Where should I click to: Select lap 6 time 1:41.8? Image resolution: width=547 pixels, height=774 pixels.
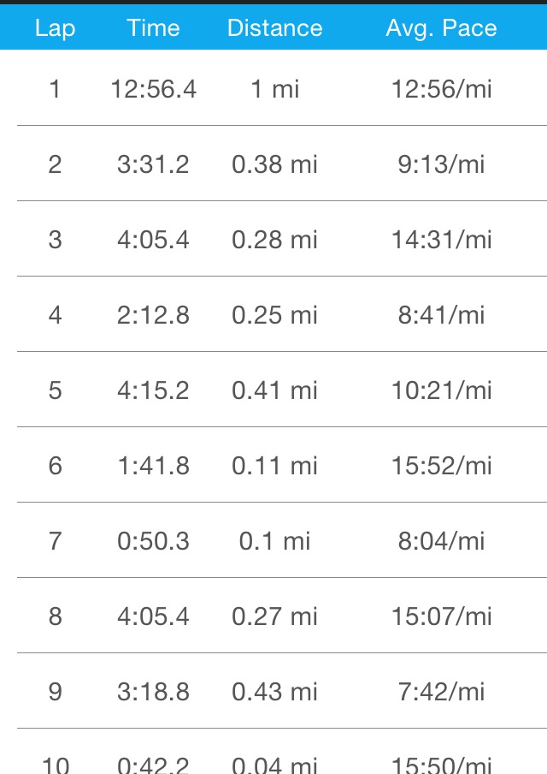point(153,466)
